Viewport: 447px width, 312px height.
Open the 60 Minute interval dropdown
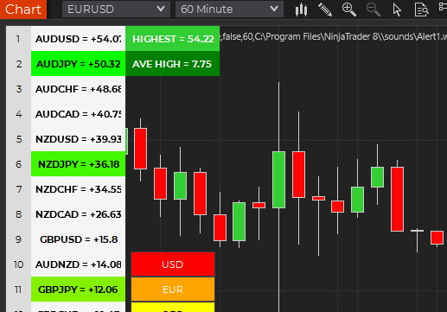(x=229, y=10)
